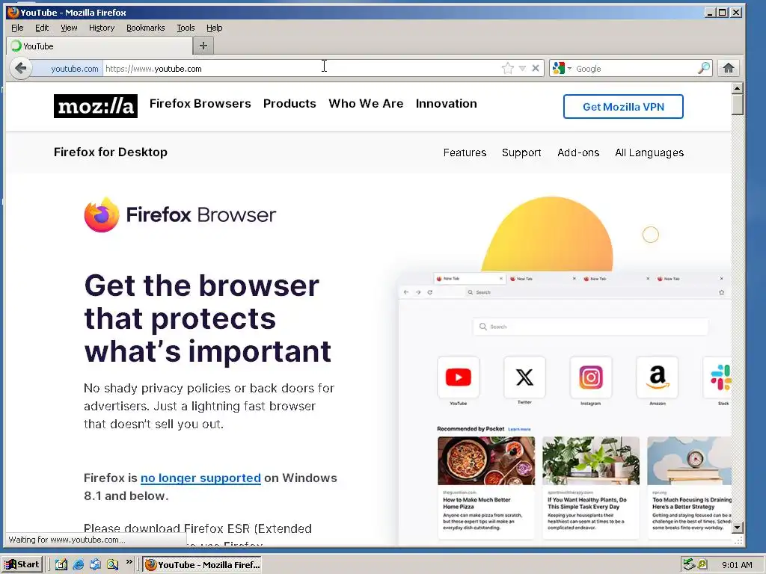Click the pizza article thumbnail in the preview

click(x=486, y=460)
